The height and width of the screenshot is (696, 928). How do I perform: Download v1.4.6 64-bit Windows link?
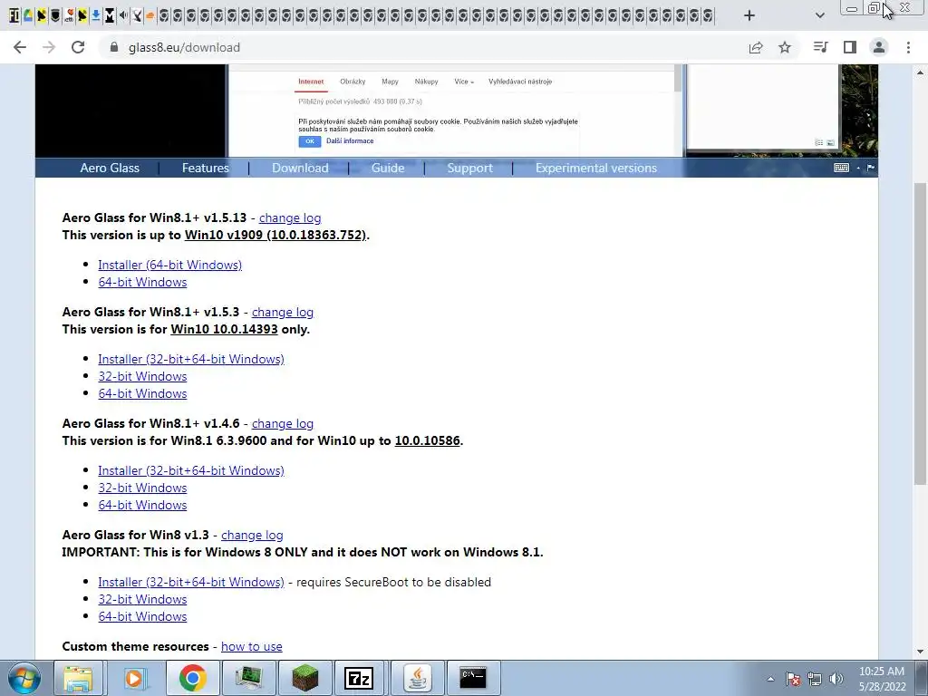tap(142, 504)
